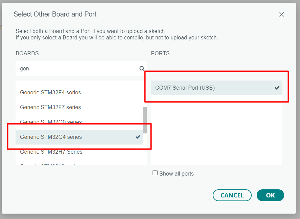Image resolution: width=300 pixels, height=219 pixels.
Task: Enable the Show all ports checkbox
Action: (x=155, y=173)
